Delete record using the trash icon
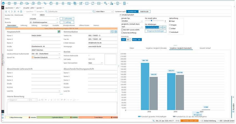Image resolution: width=236 pixels, height=124 pixels. click(21, 12)
